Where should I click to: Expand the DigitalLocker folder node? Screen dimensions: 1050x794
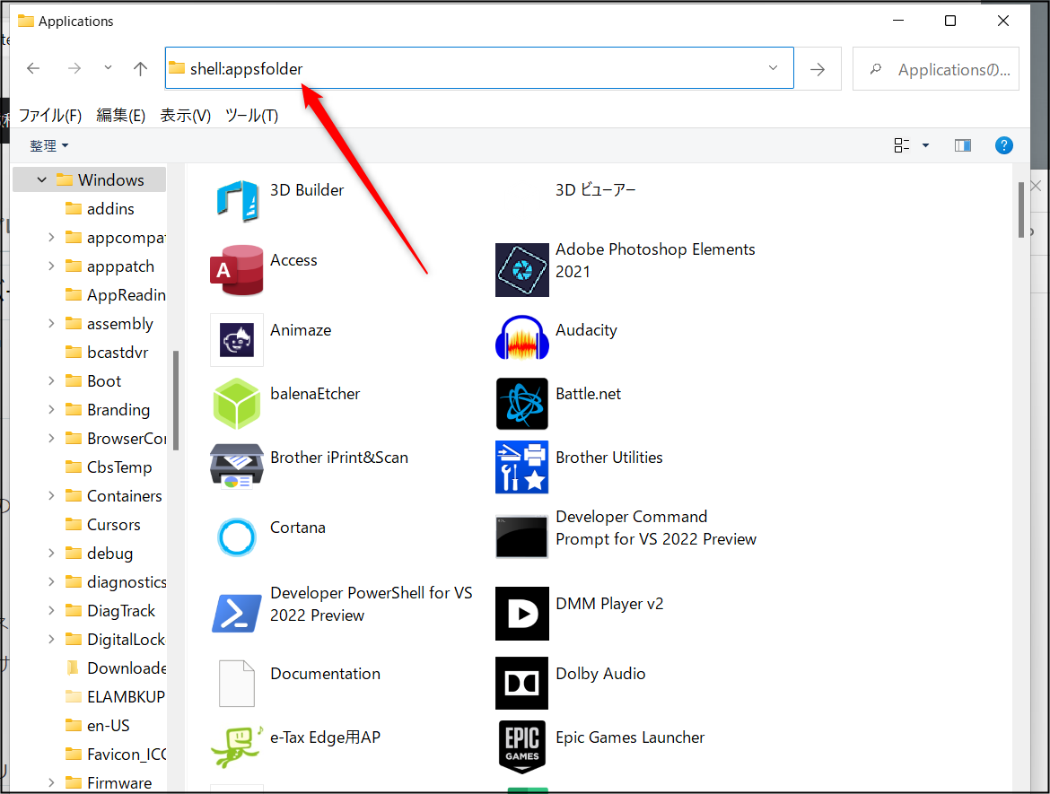51,639
